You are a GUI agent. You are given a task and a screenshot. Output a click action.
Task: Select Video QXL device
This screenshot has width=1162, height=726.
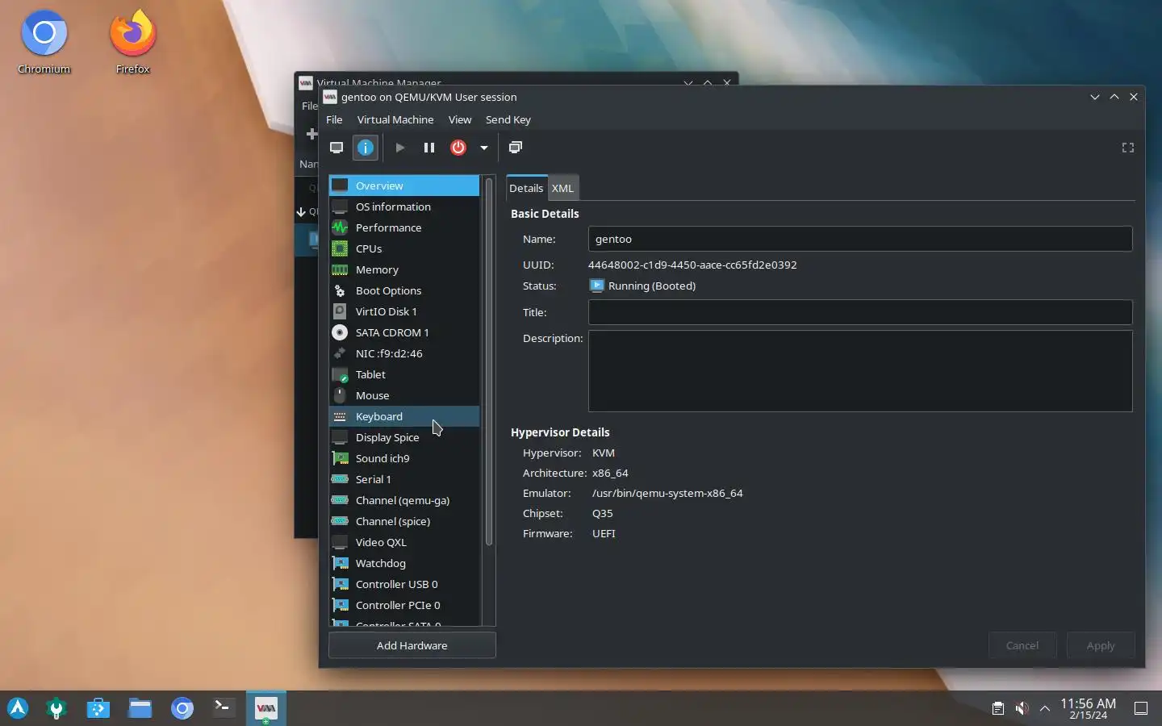[x=404, y=542]
